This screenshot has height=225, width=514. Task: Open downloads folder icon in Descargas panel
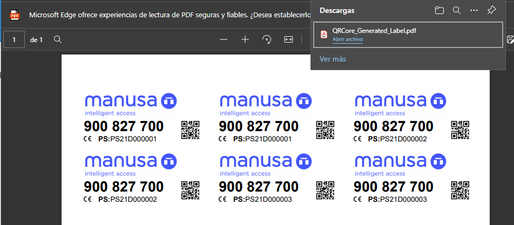(439, 10)
